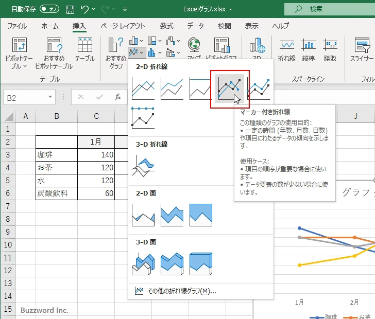
Task: Switch to the ホーム tab
Action: pos(50,26)
